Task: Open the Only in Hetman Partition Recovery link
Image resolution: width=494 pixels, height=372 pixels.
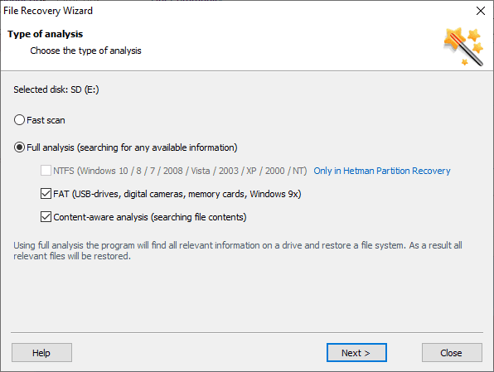Action: click(x=382, y=171)
